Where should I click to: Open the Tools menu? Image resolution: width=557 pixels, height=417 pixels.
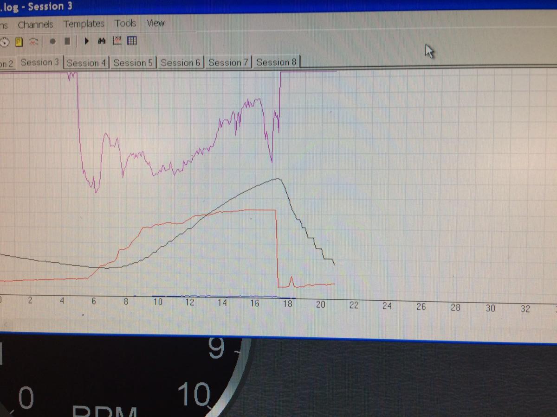[x=125, y=23]
